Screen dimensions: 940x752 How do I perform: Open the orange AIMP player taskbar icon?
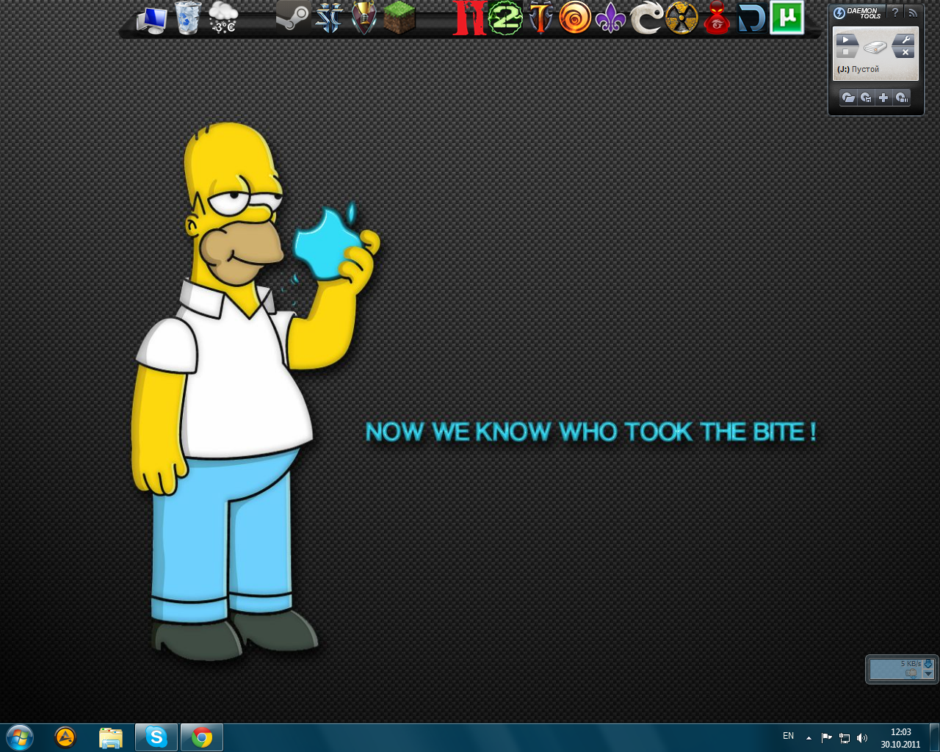pos(65,737)
